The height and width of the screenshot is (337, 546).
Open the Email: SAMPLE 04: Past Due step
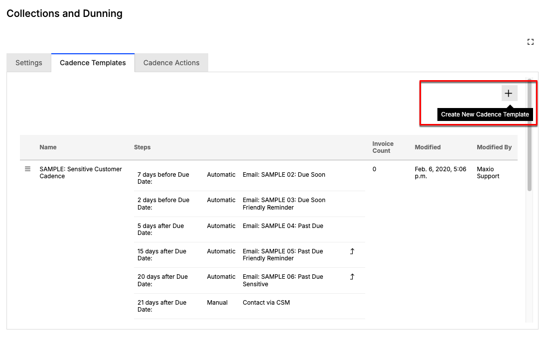[x=282, y=226]
